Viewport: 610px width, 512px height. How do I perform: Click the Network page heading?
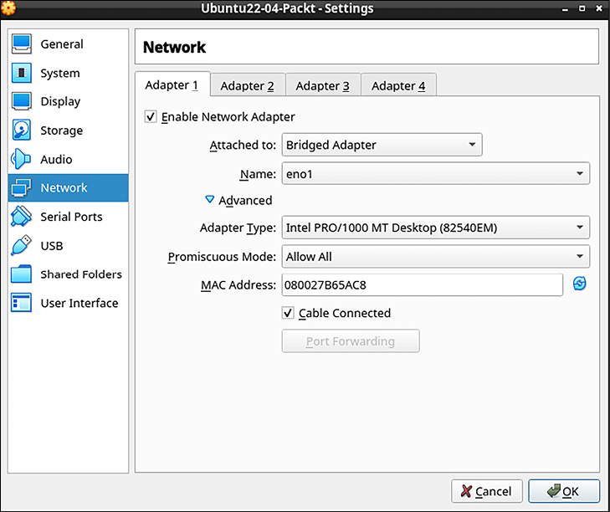click(174, 47)
